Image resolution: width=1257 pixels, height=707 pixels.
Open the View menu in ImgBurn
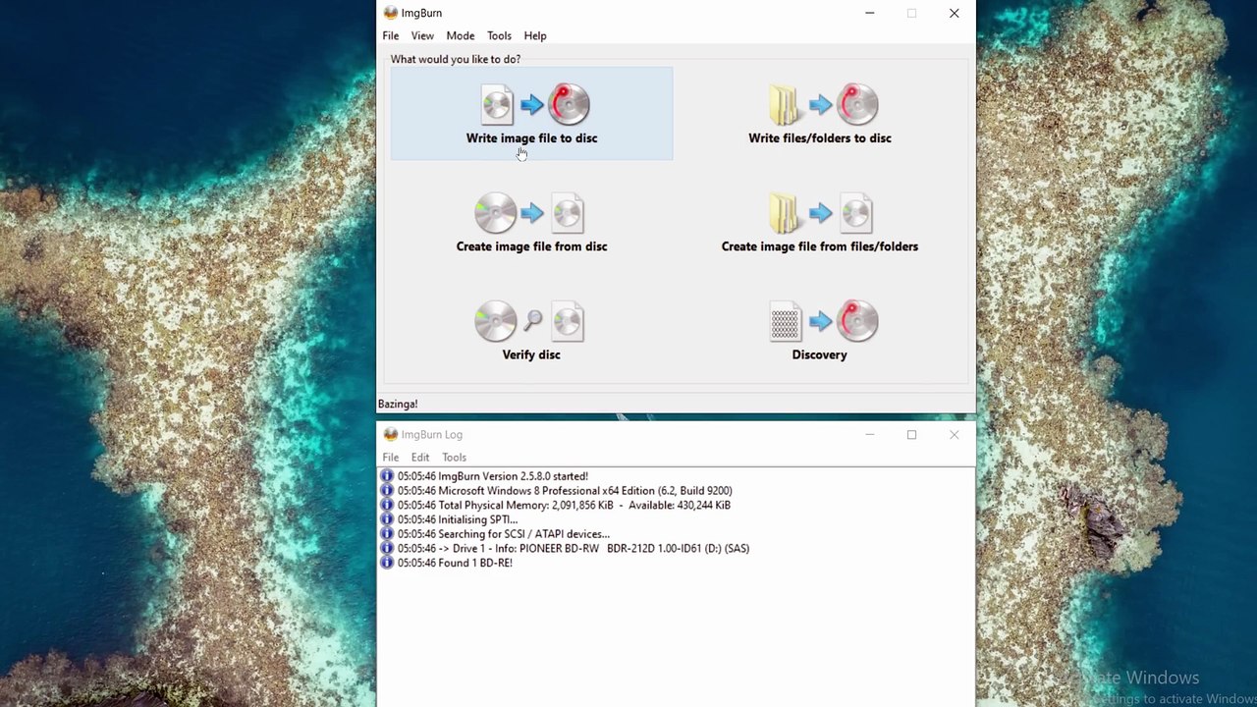click(422, 35)
